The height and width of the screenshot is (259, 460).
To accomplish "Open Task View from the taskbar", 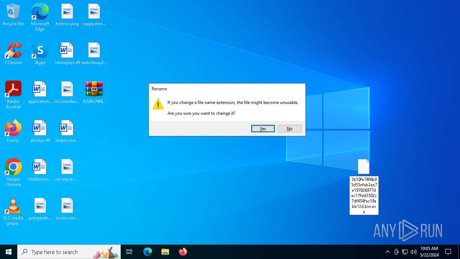I will (129, 252).
